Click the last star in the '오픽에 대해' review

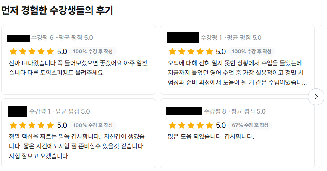click(209, 52)
